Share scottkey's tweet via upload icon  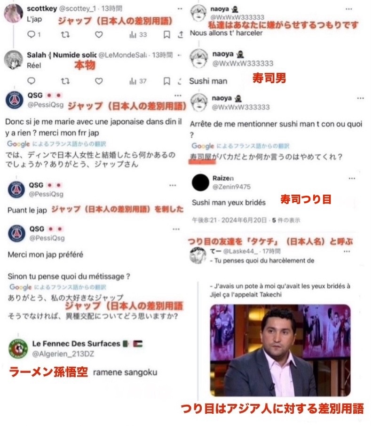point(181,34)
